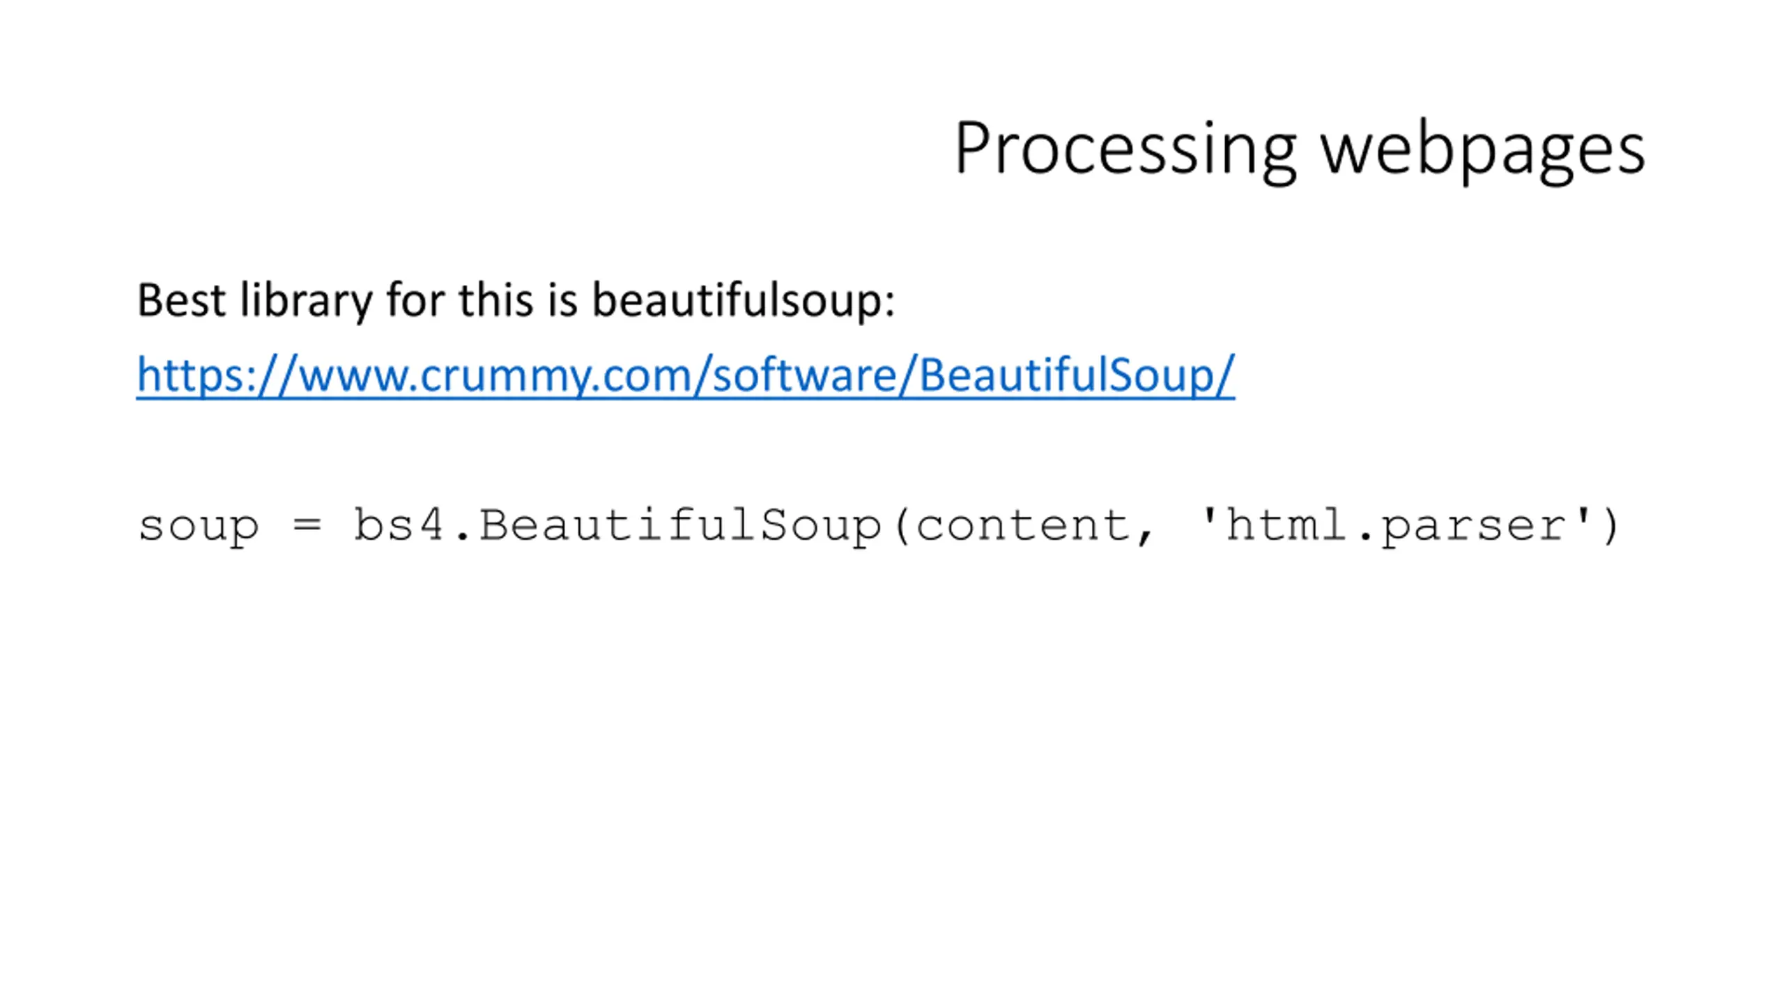The height and width of the screenshot is (1003, 1784).
Task: Click the closing parenthesis ending the code
Action: tap(1611, 527)
